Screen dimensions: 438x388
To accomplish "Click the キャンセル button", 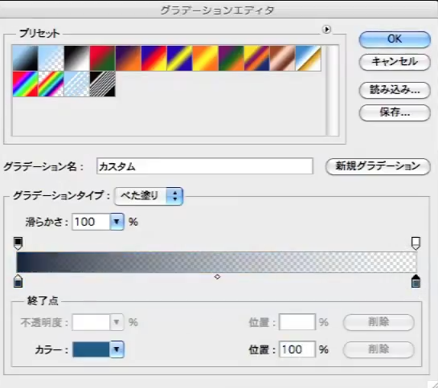I will (x=395, y=62).
